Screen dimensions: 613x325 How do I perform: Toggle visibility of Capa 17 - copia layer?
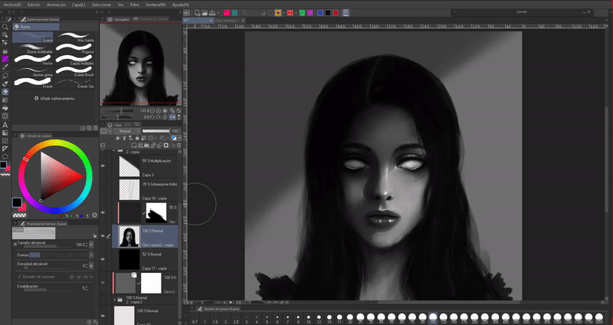coord(103,260)
